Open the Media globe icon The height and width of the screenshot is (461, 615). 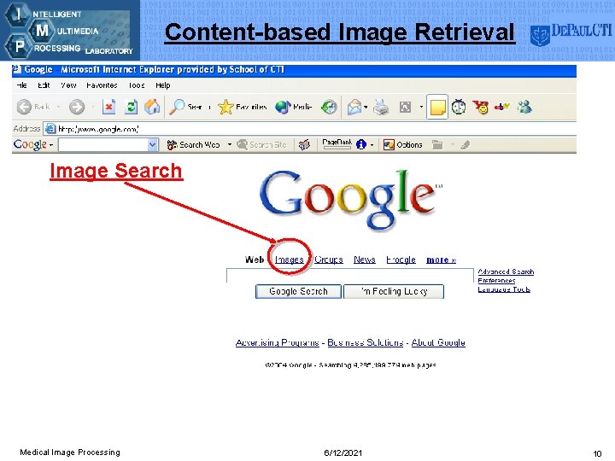[x=283, y=107]
